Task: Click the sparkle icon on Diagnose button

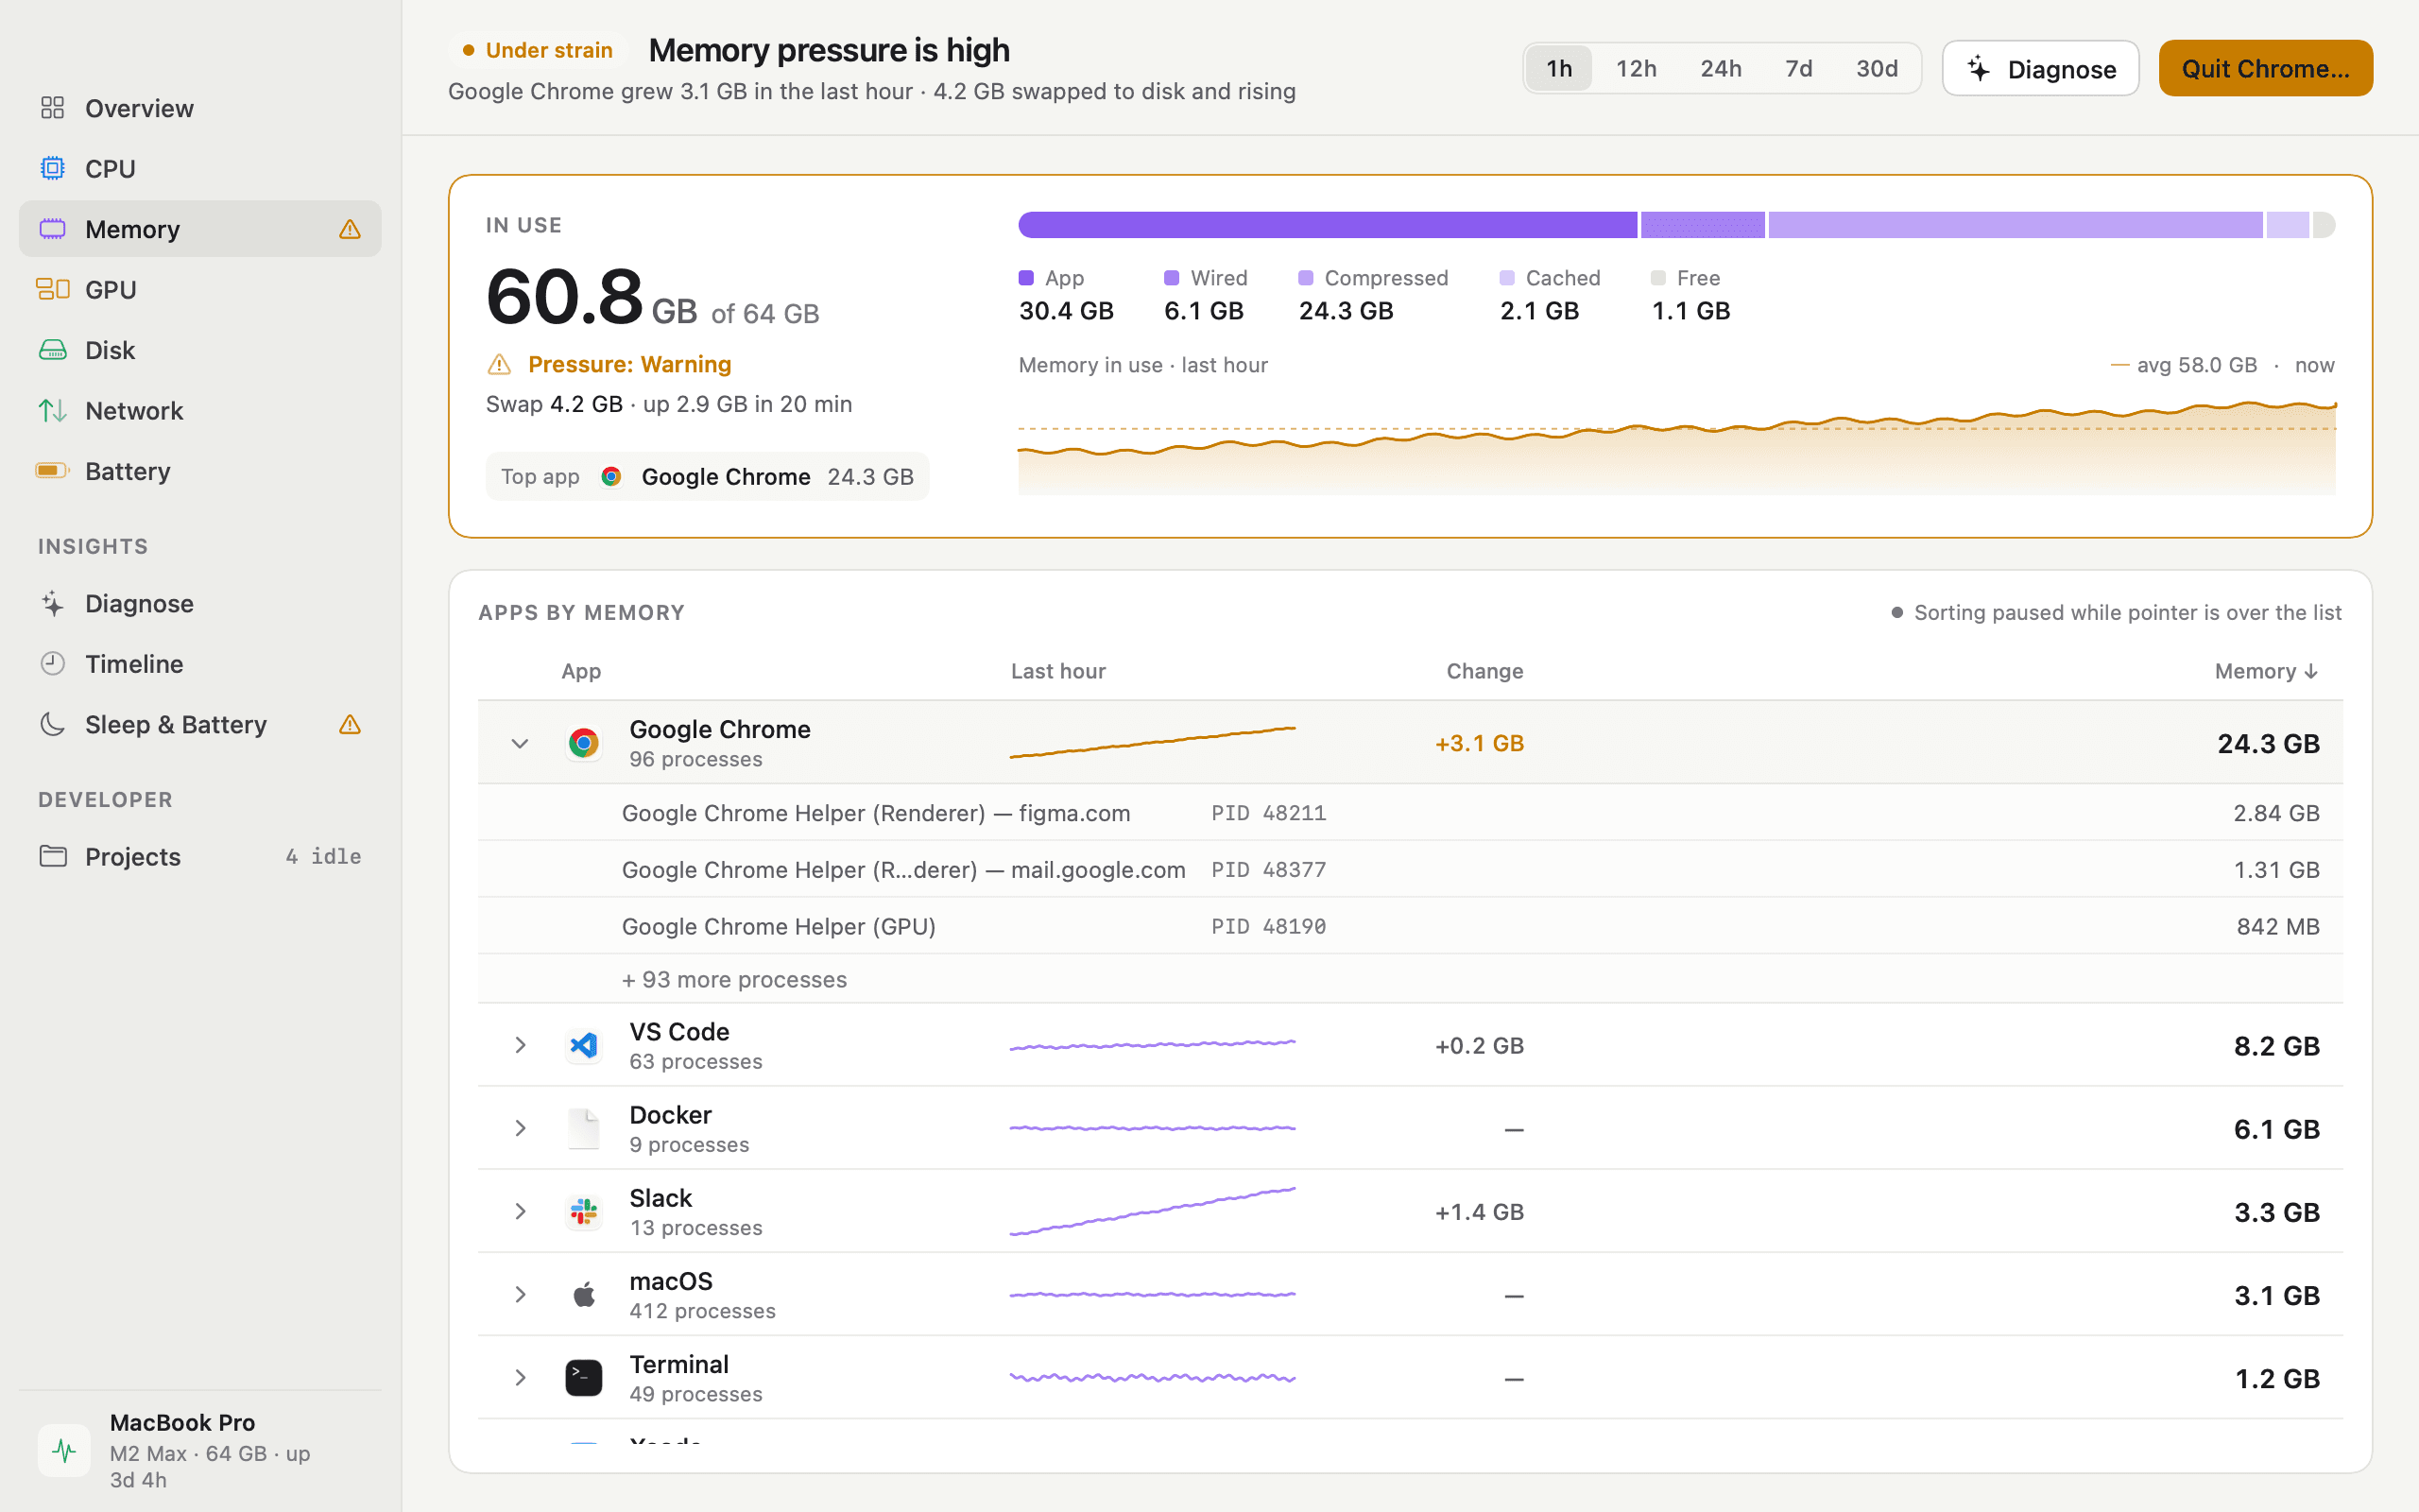Action: click(1980, 68)
